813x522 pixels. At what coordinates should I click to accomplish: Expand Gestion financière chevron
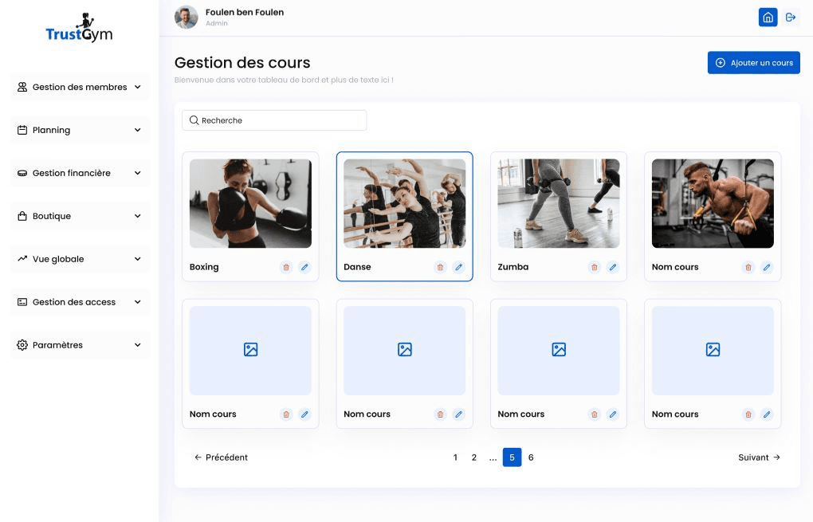(137, 173)
